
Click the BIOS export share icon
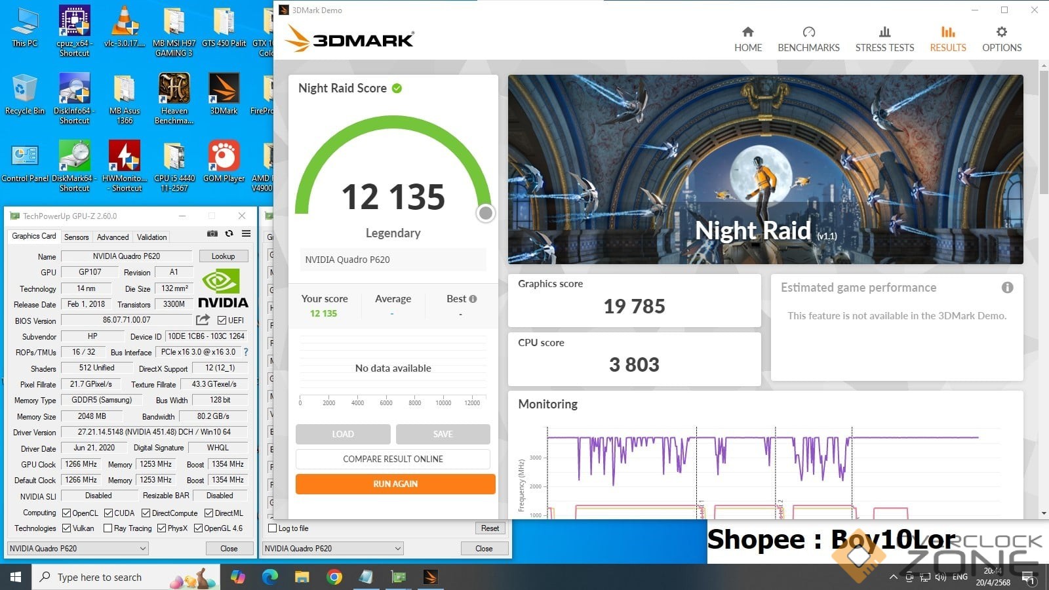(x=203, y=320)
